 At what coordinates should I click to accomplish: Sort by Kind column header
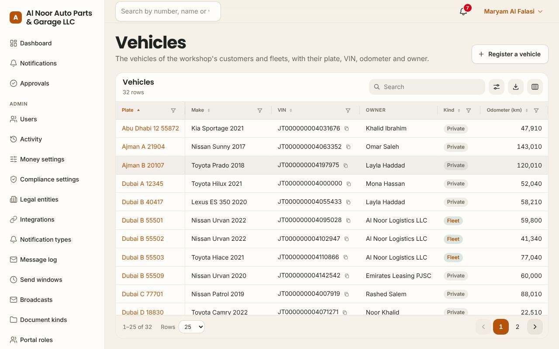[452, 110]
